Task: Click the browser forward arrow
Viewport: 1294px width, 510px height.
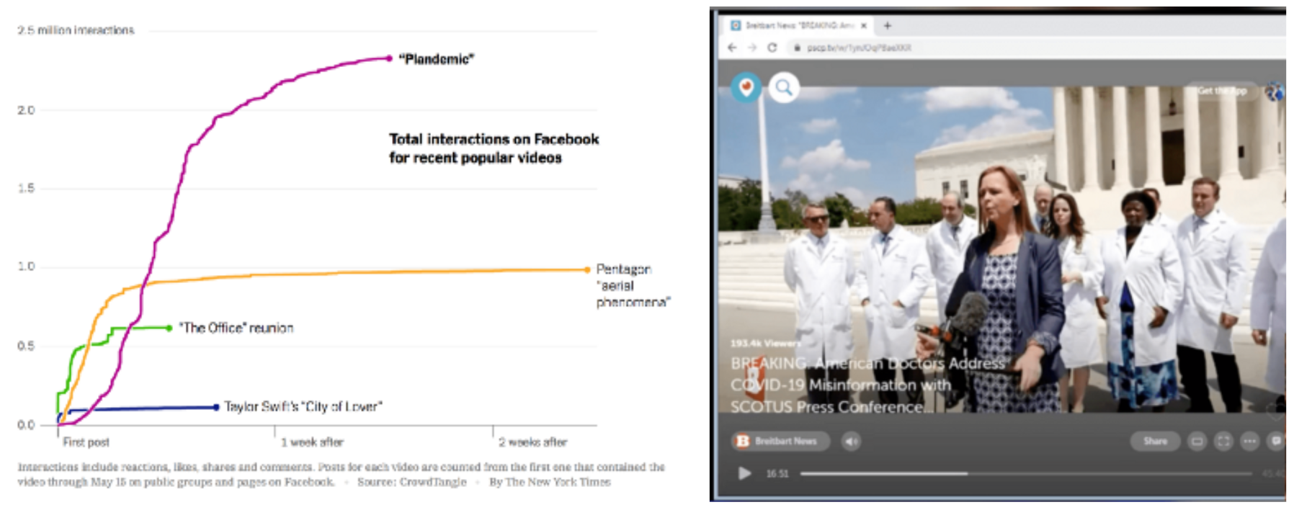Action: [751, 48]
